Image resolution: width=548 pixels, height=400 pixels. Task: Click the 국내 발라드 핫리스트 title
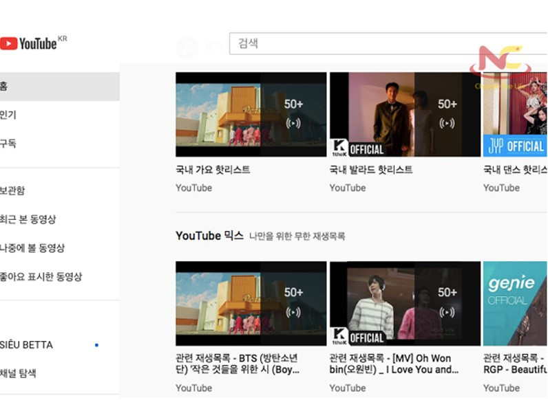[371, 170]
